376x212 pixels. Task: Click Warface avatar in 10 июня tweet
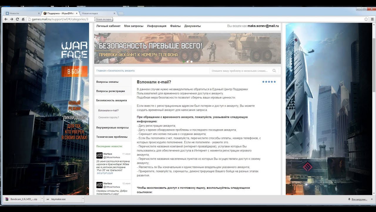[x=99, y=185]
